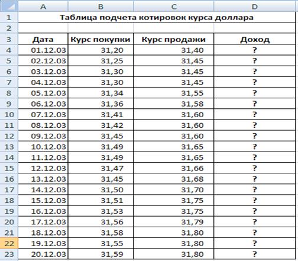Select date cell 02.12.03
Image resolution: width=298 pixels, height=261 pixels.
pyautogui.click(x=43, y=60)
